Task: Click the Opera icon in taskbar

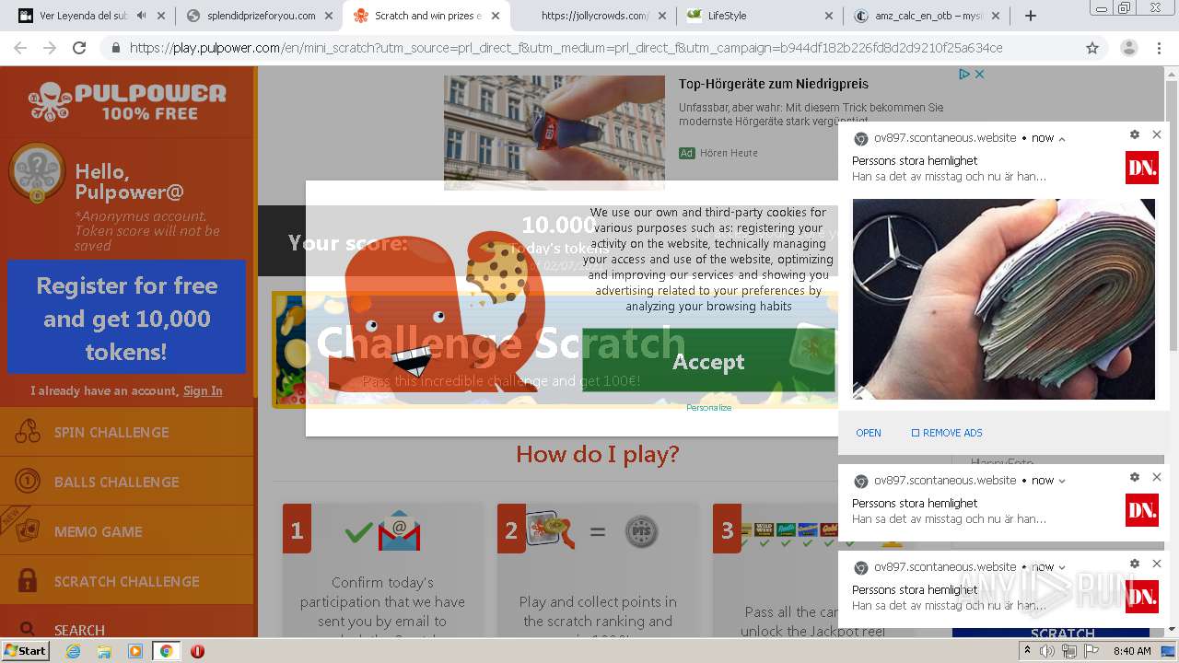Action: tap(197, 651)
